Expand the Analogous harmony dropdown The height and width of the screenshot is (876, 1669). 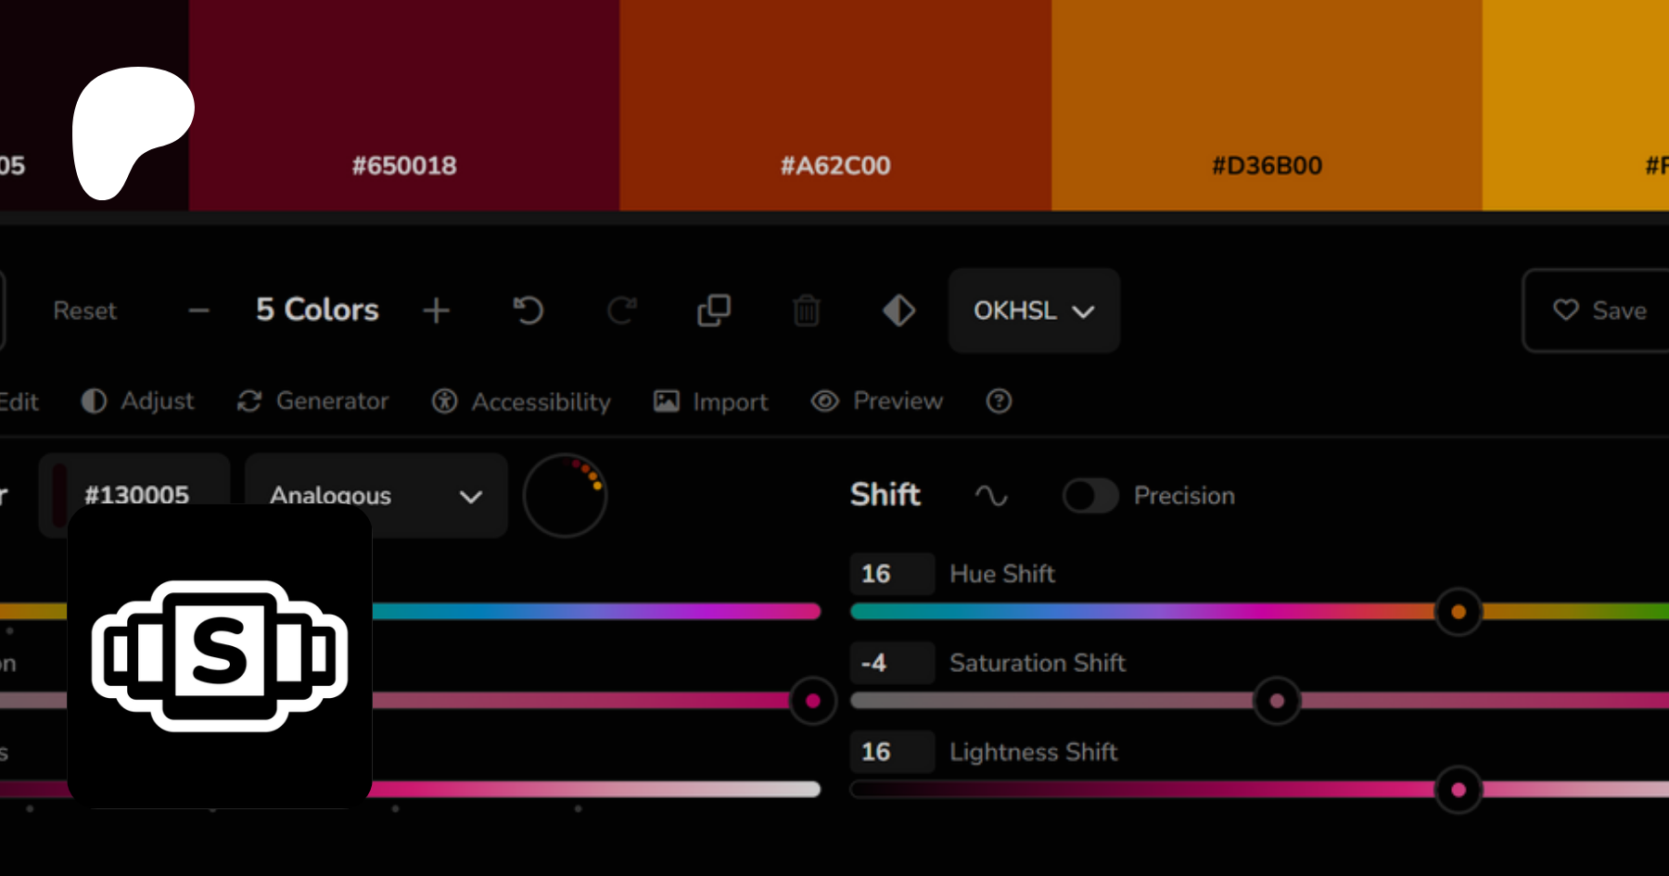point(376,496)
